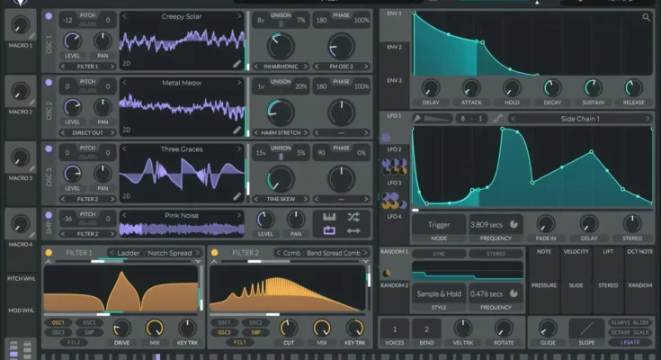Select the LFO 1 paintbrush tool icon
661x360 pixels.
click(x=417, y=118)
